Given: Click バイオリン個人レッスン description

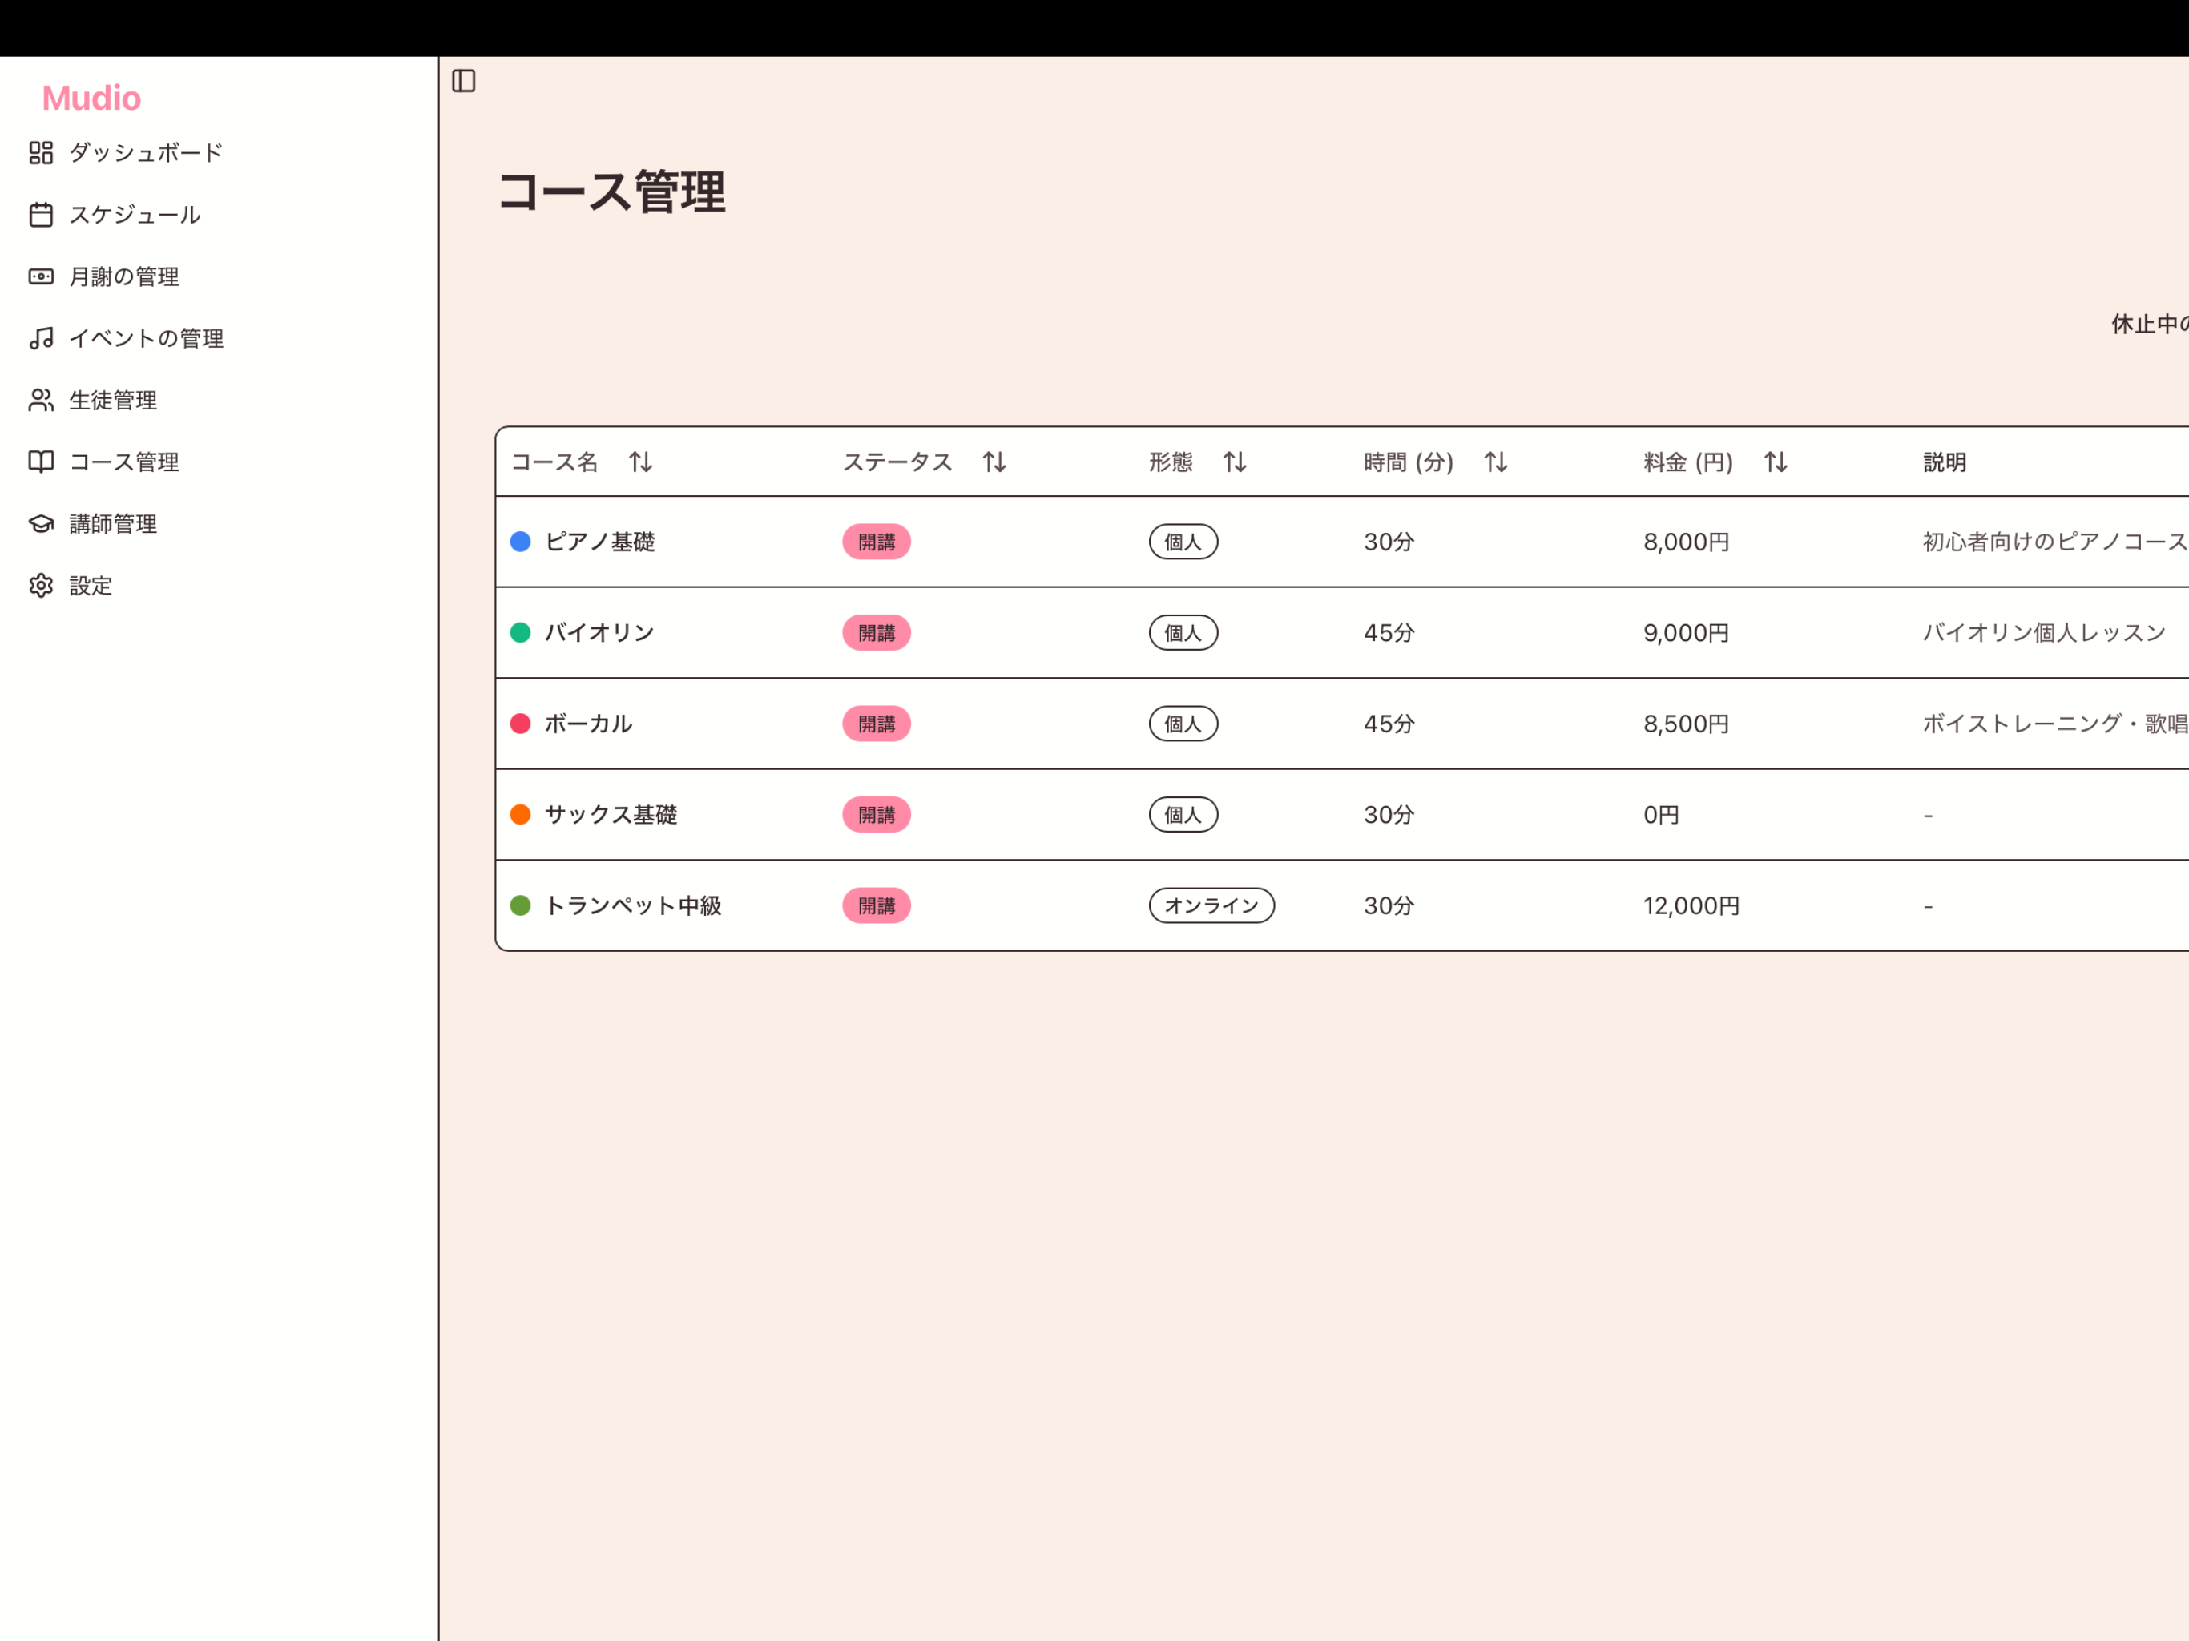Looking at the screenshot, I should tap(2045, 632).
